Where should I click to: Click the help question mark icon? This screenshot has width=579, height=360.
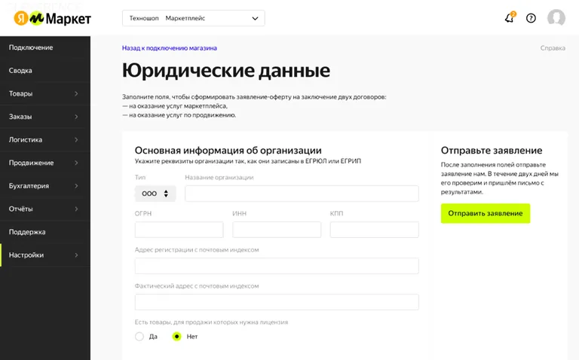[531, 18]
